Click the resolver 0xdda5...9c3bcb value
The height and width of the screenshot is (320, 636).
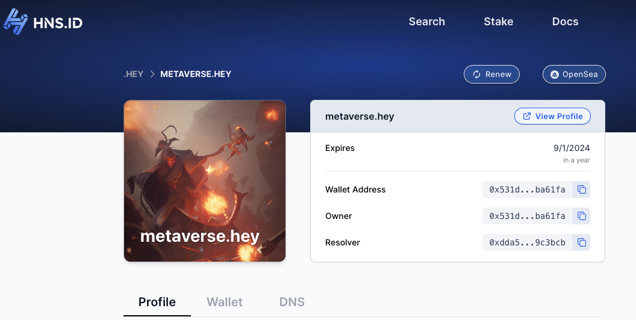[528, 242]
